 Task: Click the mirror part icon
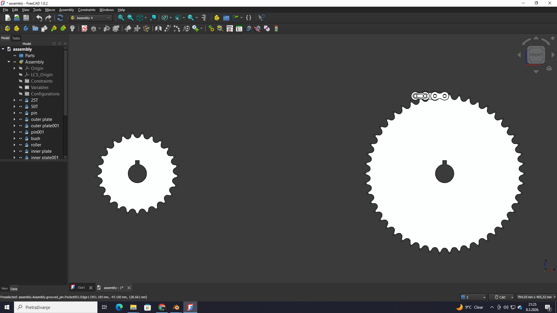tap(158, 29)
